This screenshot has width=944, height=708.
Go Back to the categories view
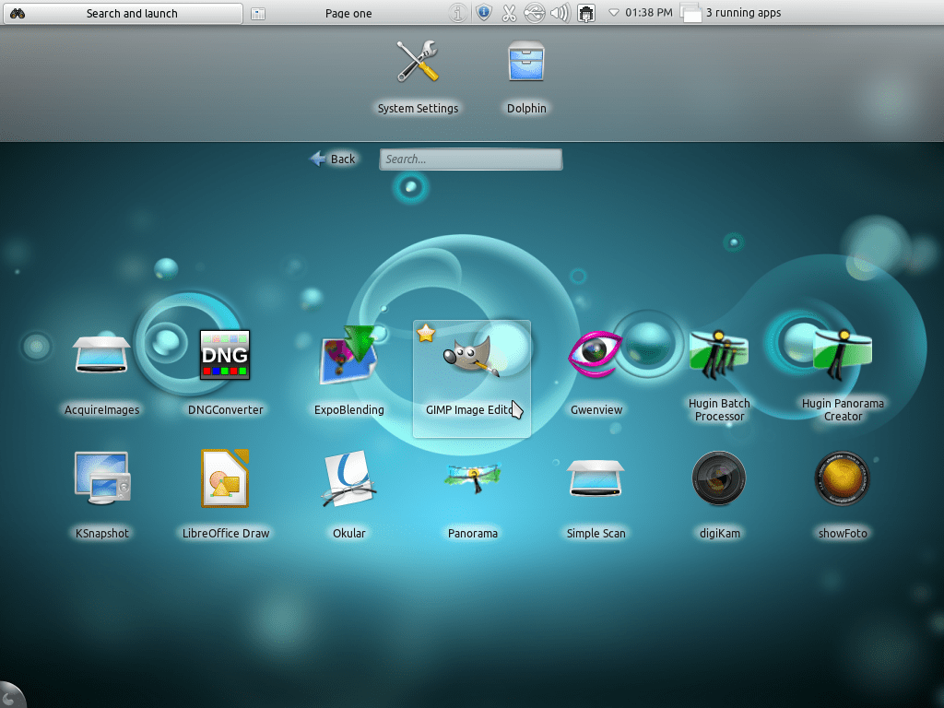(334, 159)
